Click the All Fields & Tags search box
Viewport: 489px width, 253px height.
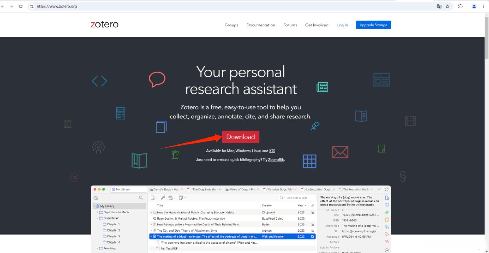click(297, 198)
